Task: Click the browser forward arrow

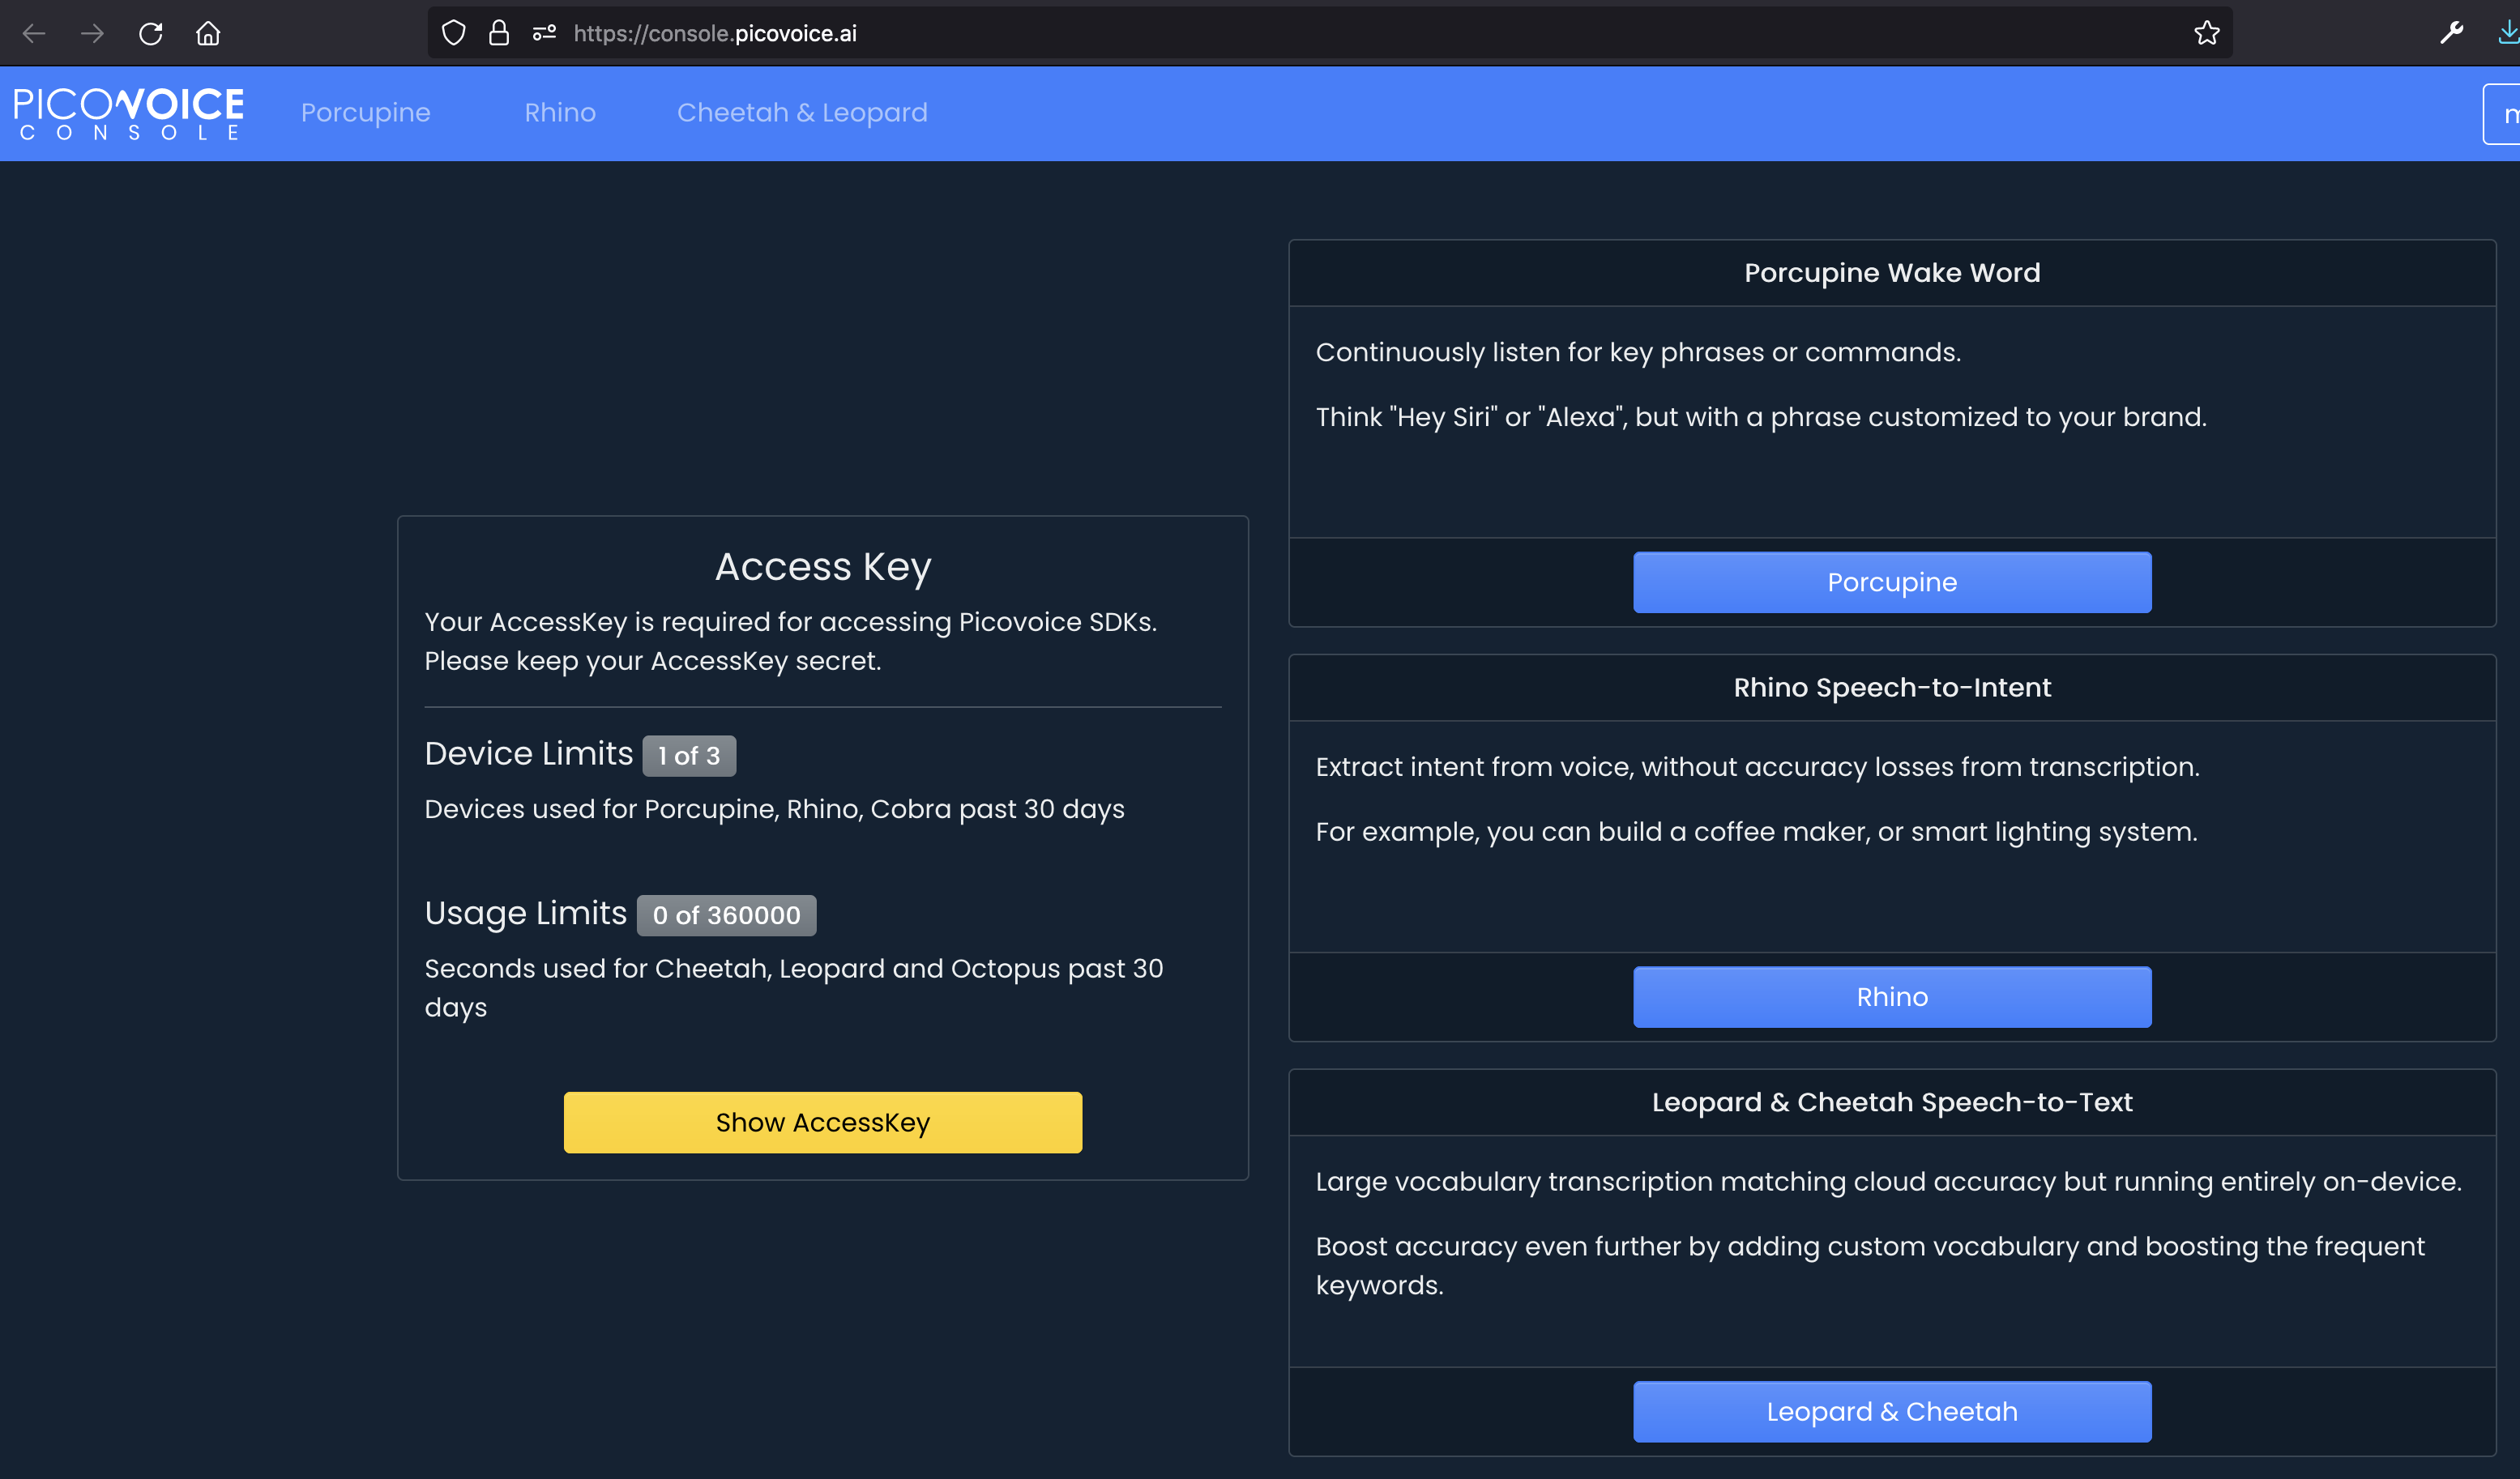Action: [92, 33]
